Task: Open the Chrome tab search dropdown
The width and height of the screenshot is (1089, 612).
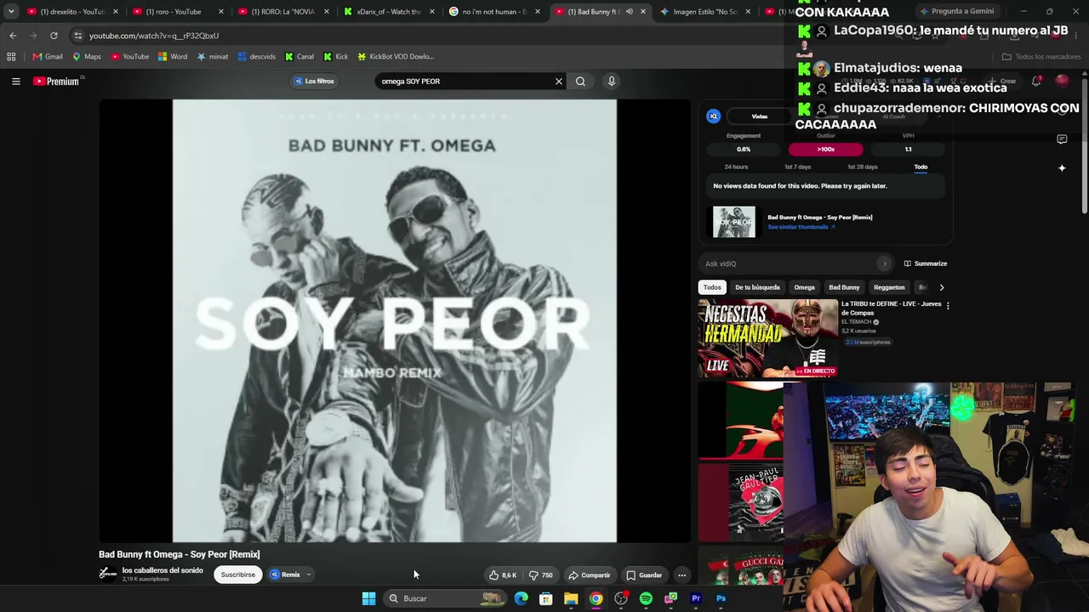Action: pyautogui.click(x=11, y=12)
